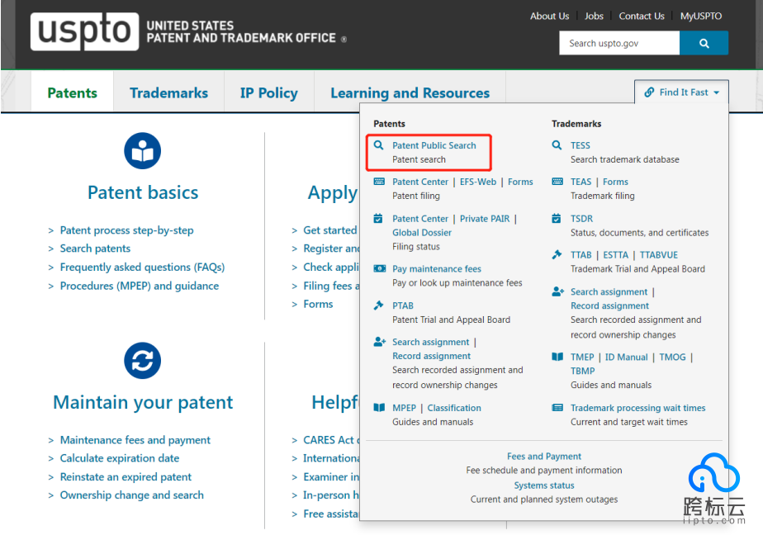Click gavel icon beside PTAB

[x=378, y=305]
